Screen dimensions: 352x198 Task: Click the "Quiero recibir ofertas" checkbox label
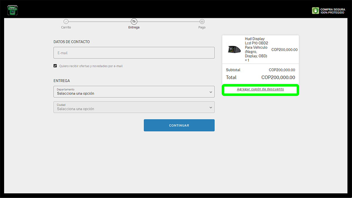coord(91,66)
